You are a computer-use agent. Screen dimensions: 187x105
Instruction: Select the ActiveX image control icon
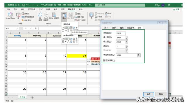point(71,41)
